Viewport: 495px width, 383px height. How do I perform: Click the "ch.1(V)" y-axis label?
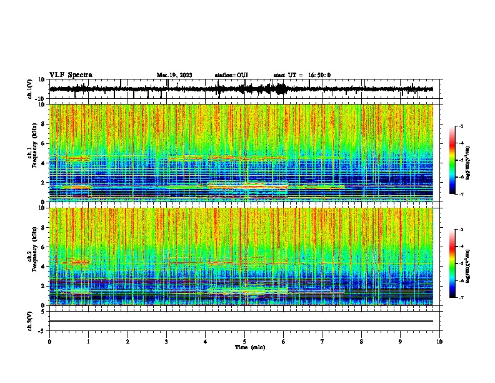coord(30,89)
